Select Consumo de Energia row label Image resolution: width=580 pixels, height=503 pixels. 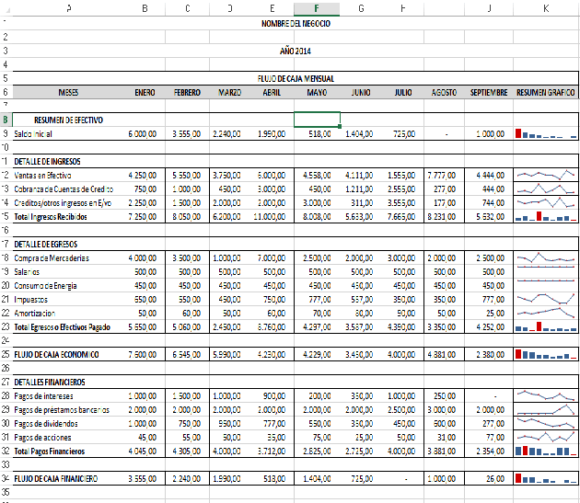coord(45,285)
